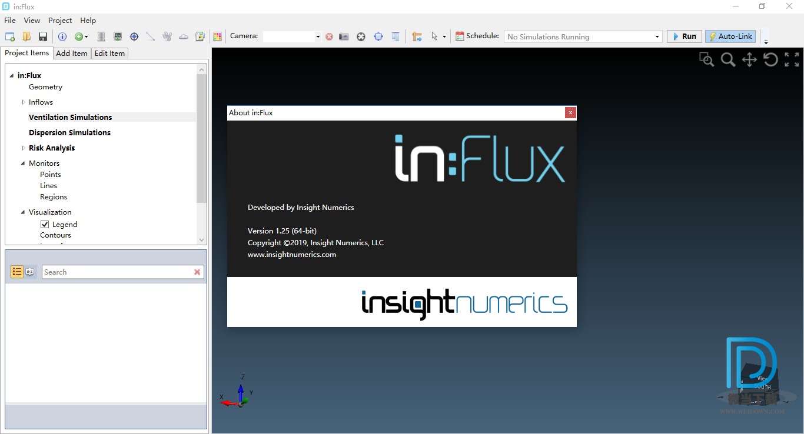
Task: Select the pan arrows tool in viewport
Action: [x=749, y=59]
